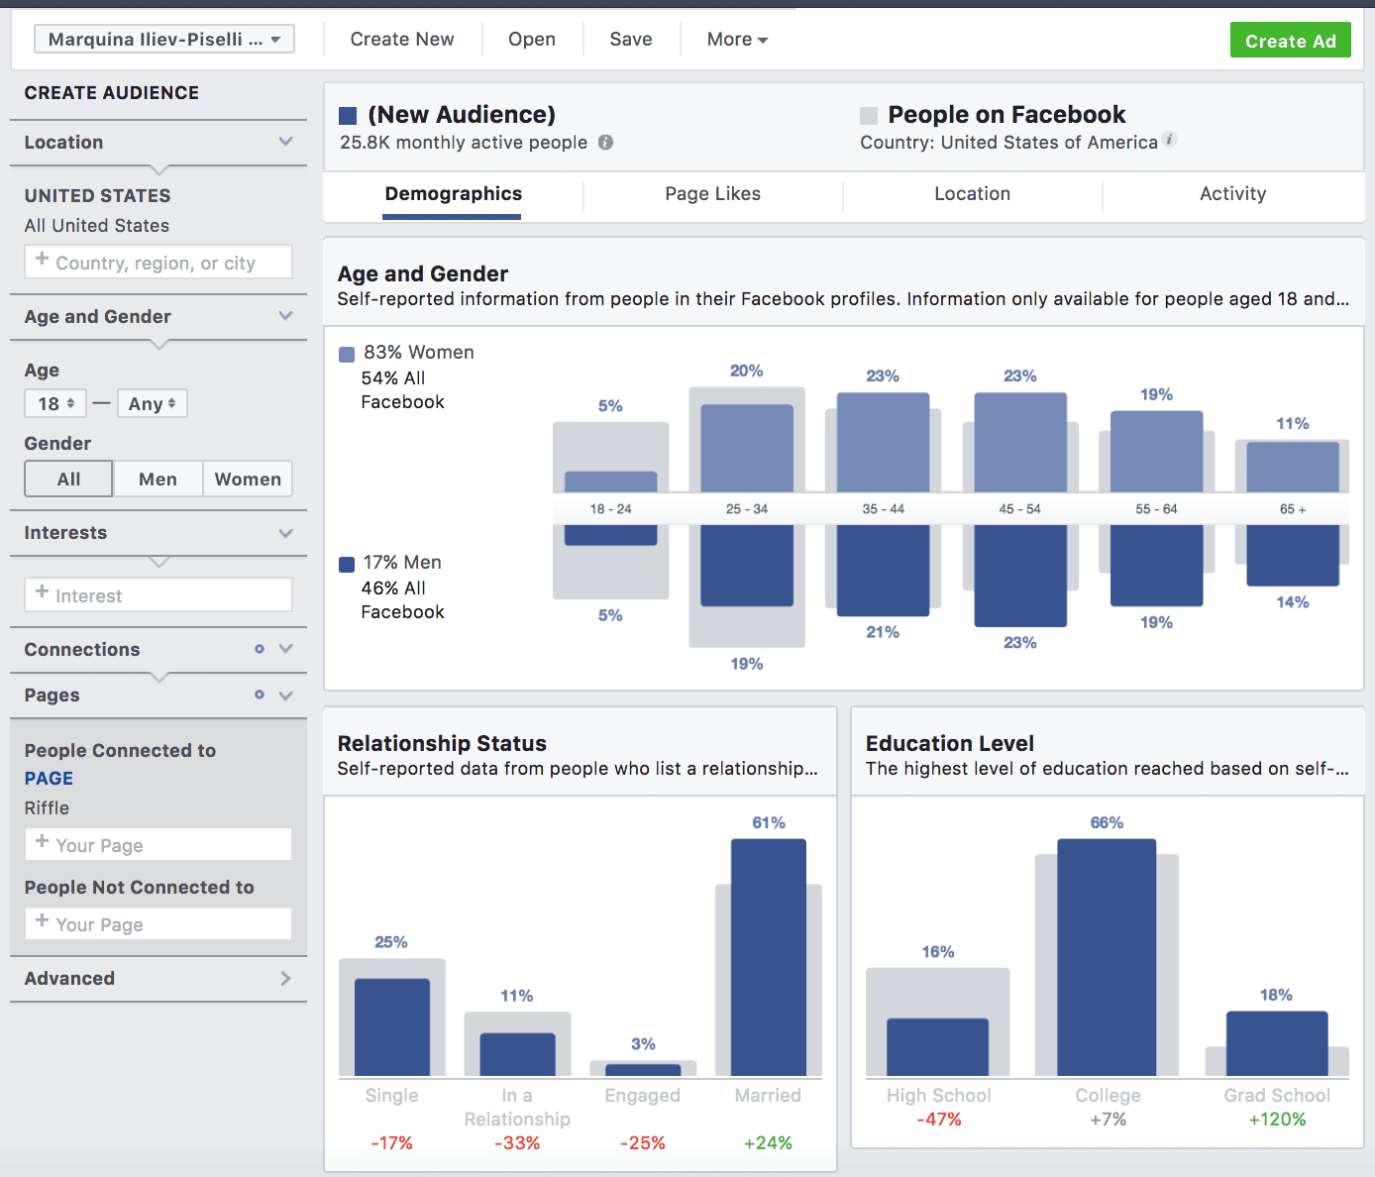Click the info icon beside monthly active people
Screen dimensions: 1375x1177
pyautogui.click(x=605, y=143)
